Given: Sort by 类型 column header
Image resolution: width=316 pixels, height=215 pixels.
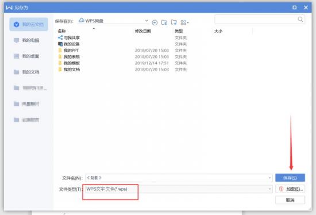Looking at the screenshot, I should coord(179,31).
